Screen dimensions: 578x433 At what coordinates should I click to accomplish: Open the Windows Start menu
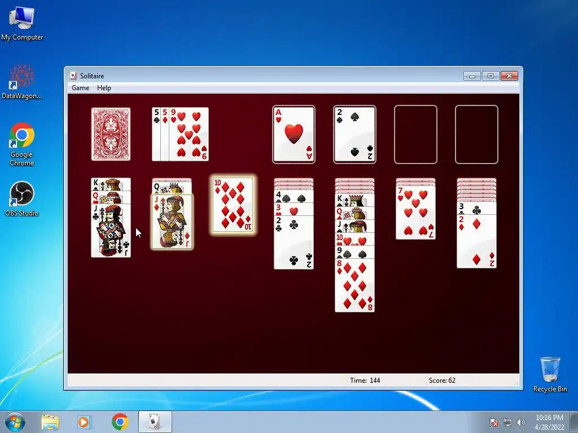click(15, 422)
